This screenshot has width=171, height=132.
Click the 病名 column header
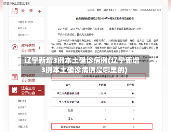pos(68,85)
